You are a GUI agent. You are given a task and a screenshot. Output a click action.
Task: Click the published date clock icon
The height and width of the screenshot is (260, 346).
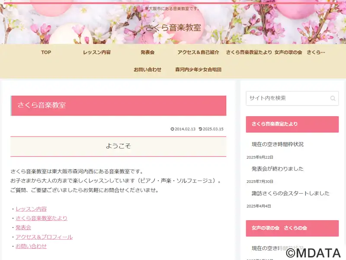(172, 129)
